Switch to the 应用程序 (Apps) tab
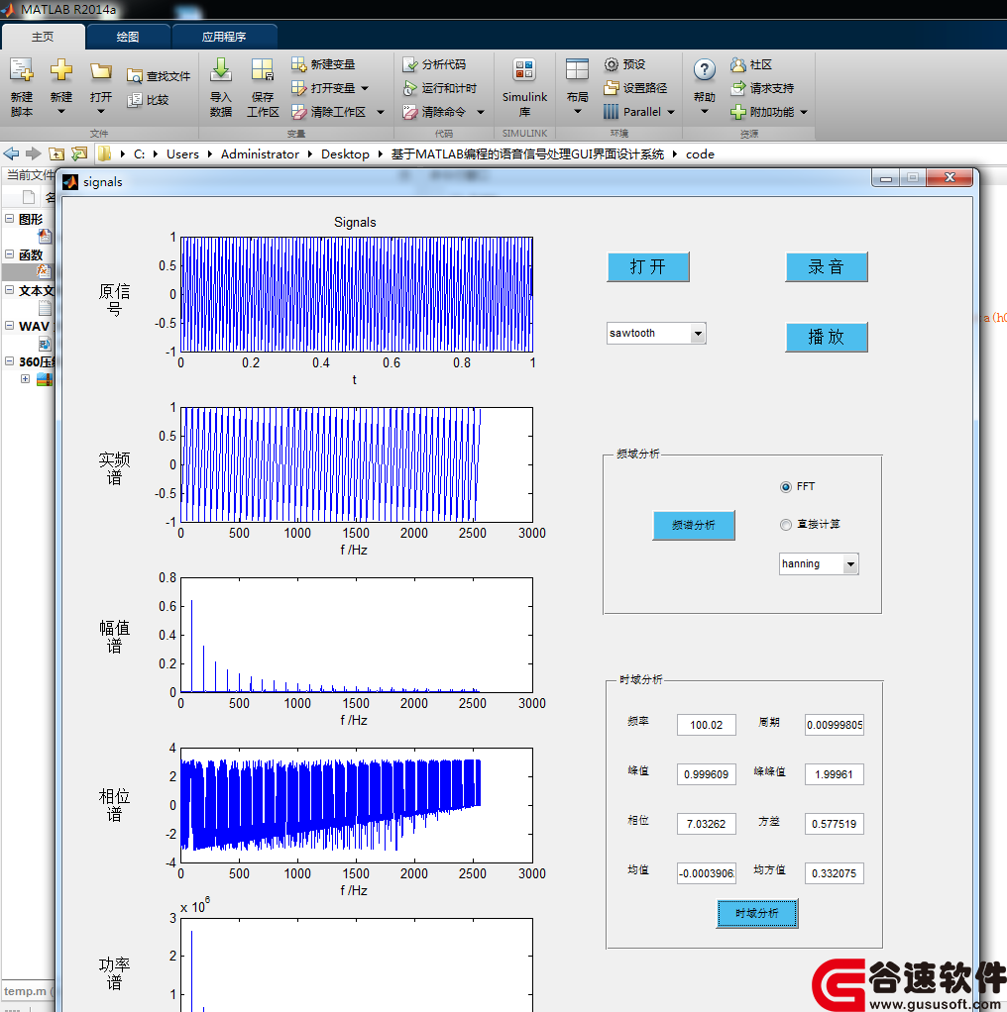The width and height of the screenshot is (1007, 1012). tap(224, 37)
